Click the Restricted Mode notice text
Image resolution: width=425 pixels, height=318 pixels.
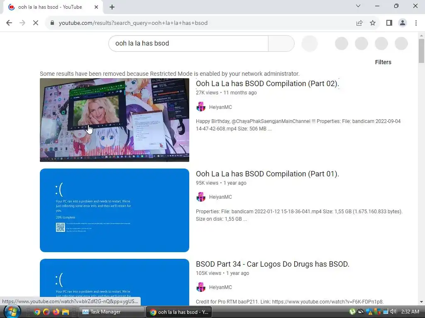(x=170, y=74)
